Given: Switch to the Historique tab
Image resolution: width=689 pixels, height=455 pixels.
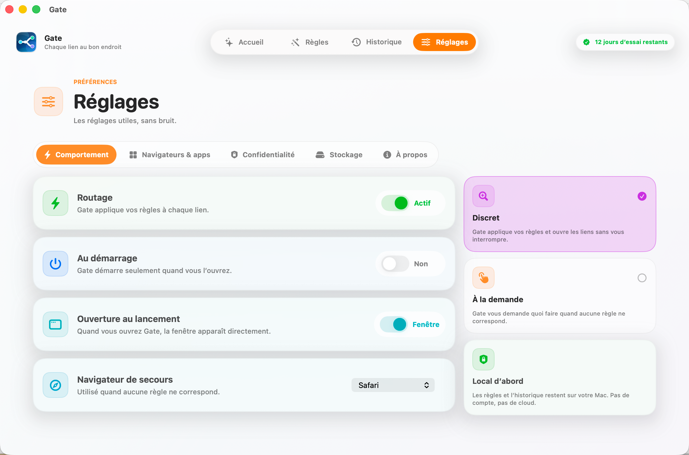Looking at the screenshot, I should pos(377,42).
